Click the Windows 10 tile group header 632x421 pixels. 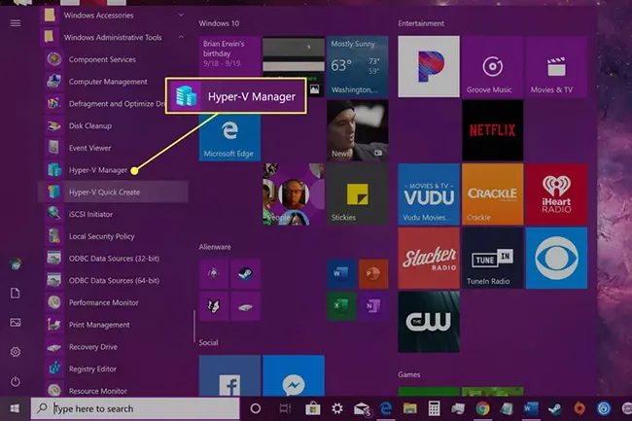click(219, 23)
